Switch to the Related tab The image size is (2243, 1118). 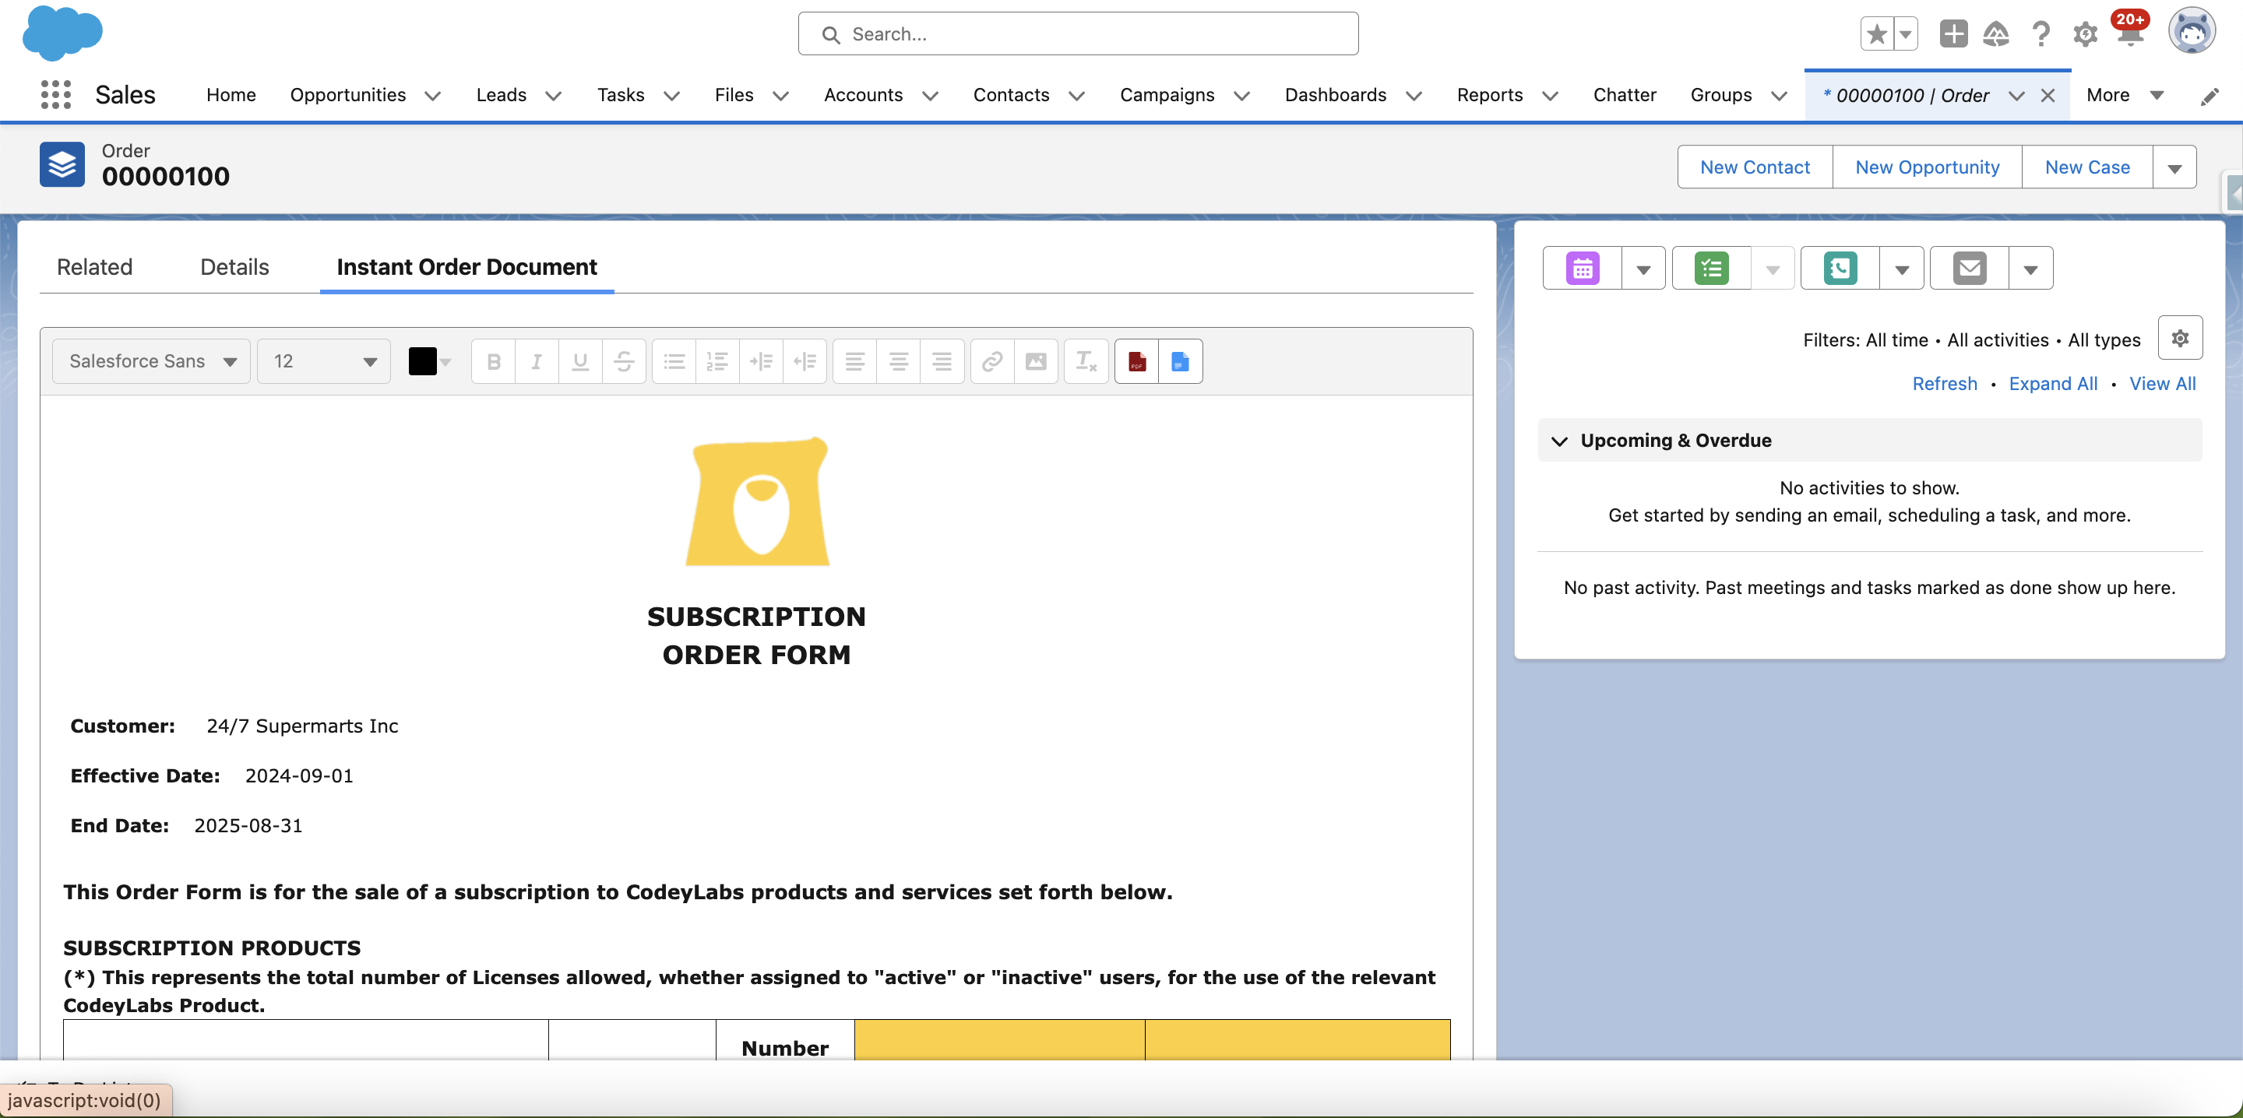click(x=95, y=267)
